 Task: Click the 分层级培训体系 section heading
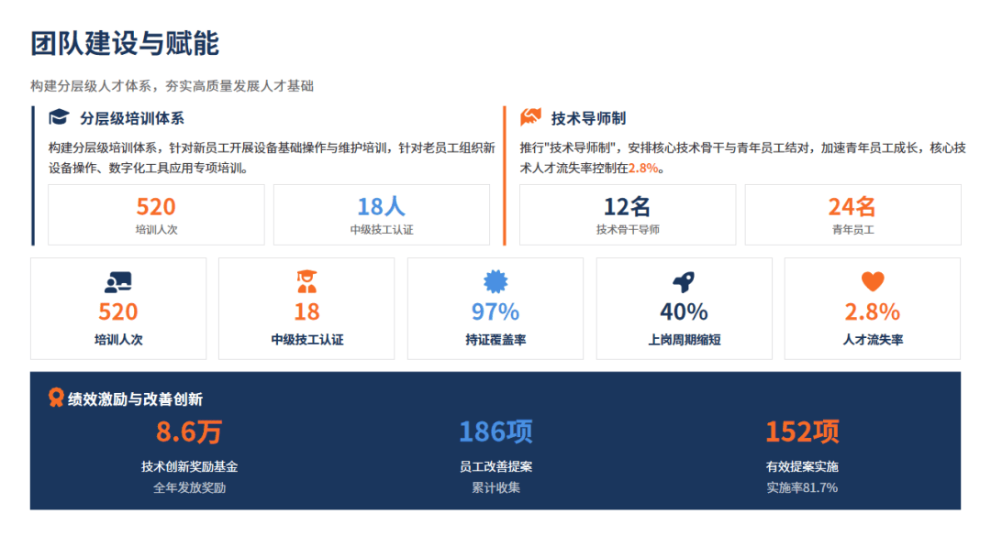pyautogui.click(x=131, y=118)
